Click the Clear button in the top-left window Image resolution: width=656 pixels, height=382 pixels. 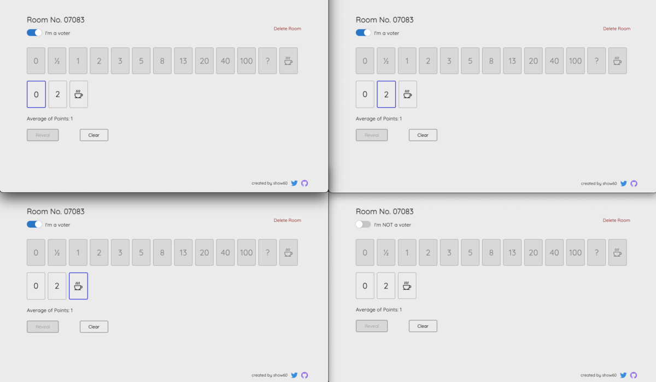tap(94, 135)
